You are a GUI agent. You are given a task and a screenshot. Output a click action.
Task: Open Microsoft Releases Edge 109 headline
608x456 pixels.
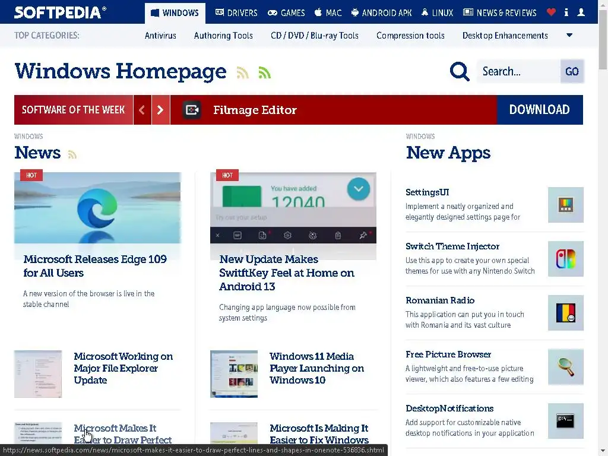95,266
